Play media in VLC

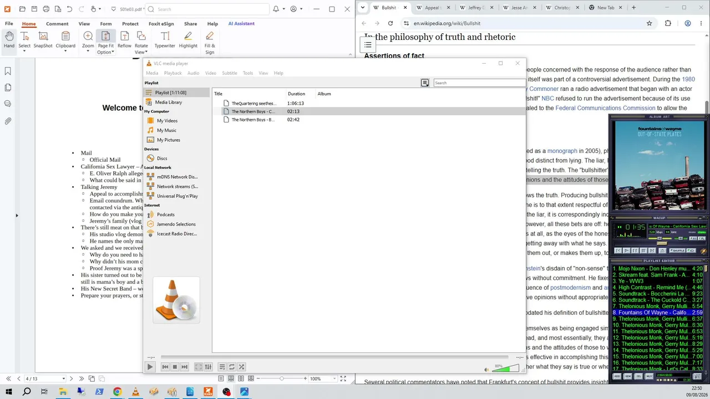[x=150, y=367]
